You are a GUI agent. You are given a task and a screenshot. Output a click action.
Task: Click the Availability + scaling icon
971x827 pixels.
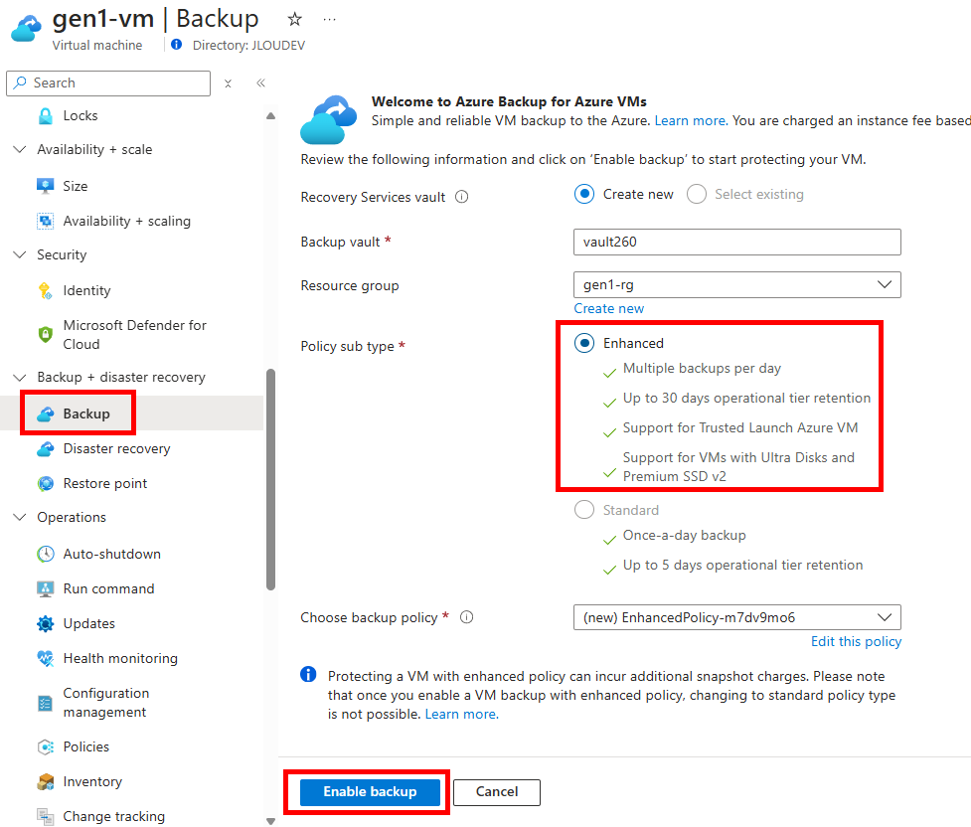tap(45, 221)
